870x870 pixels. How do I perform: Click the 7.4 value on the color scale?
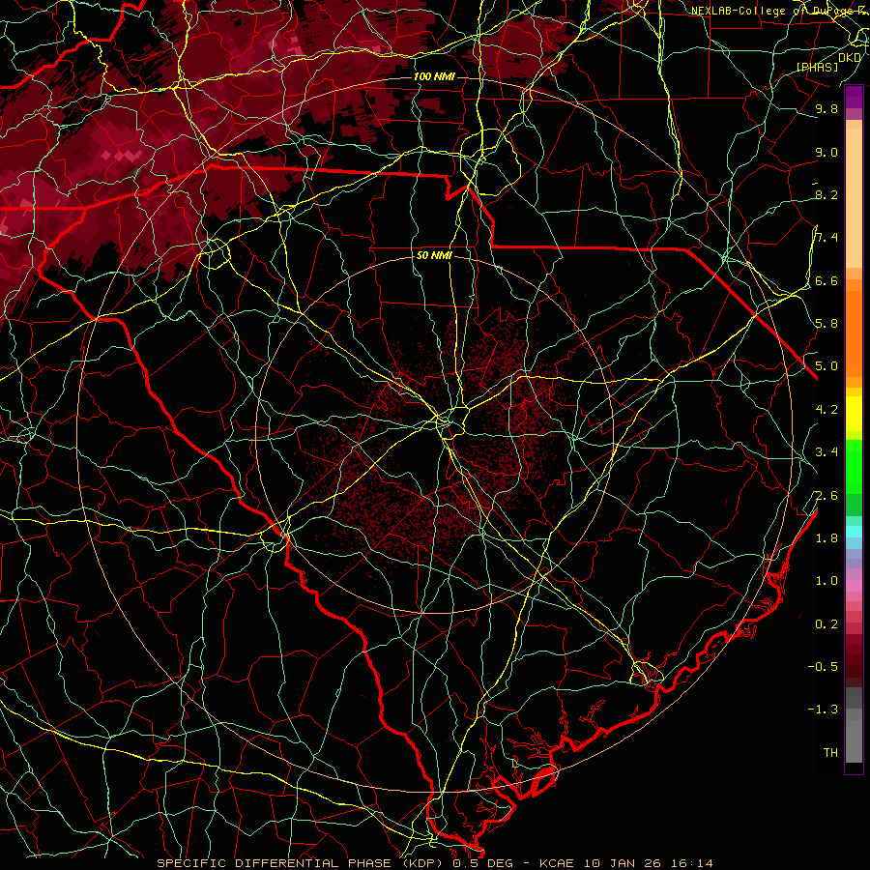(826, 238)
